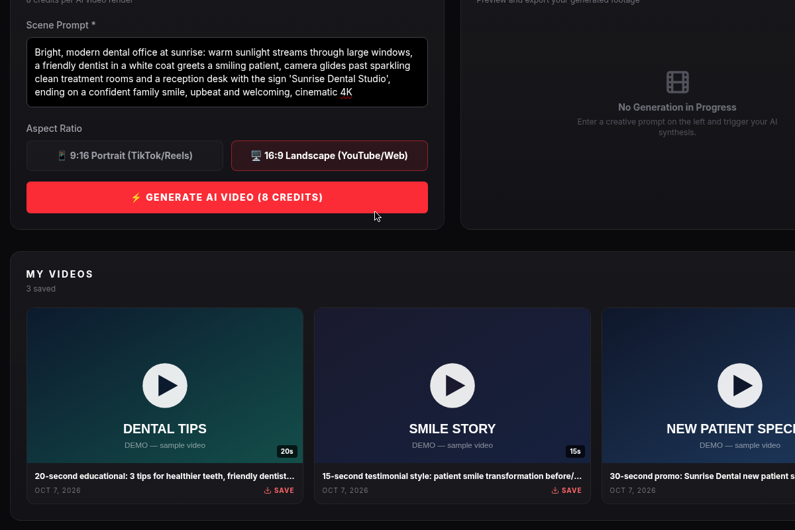Click the My Videos heading
The image size is (795, 530).
pos(60,274)
